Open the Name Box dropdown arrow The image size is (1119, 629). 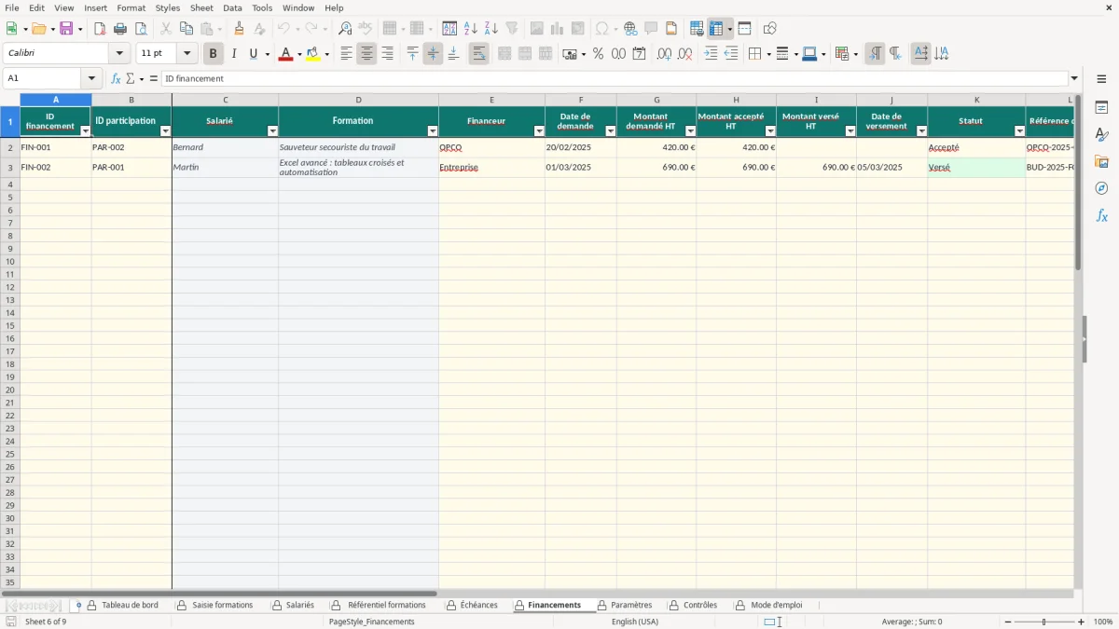[91, 79]
